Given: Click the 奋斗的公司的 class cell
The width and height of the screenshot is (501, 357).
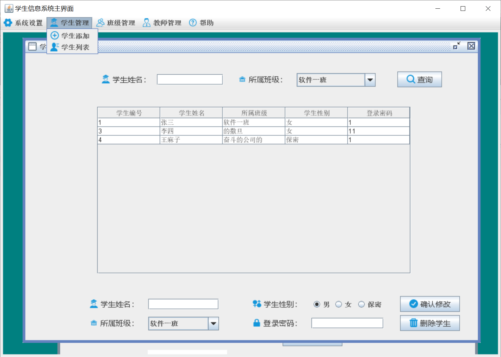Looking at the screenshot, I should pos(254,140).
